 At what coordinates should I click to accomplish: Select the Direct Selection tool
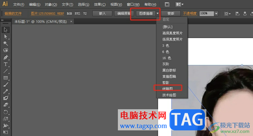tap(6, 37)
